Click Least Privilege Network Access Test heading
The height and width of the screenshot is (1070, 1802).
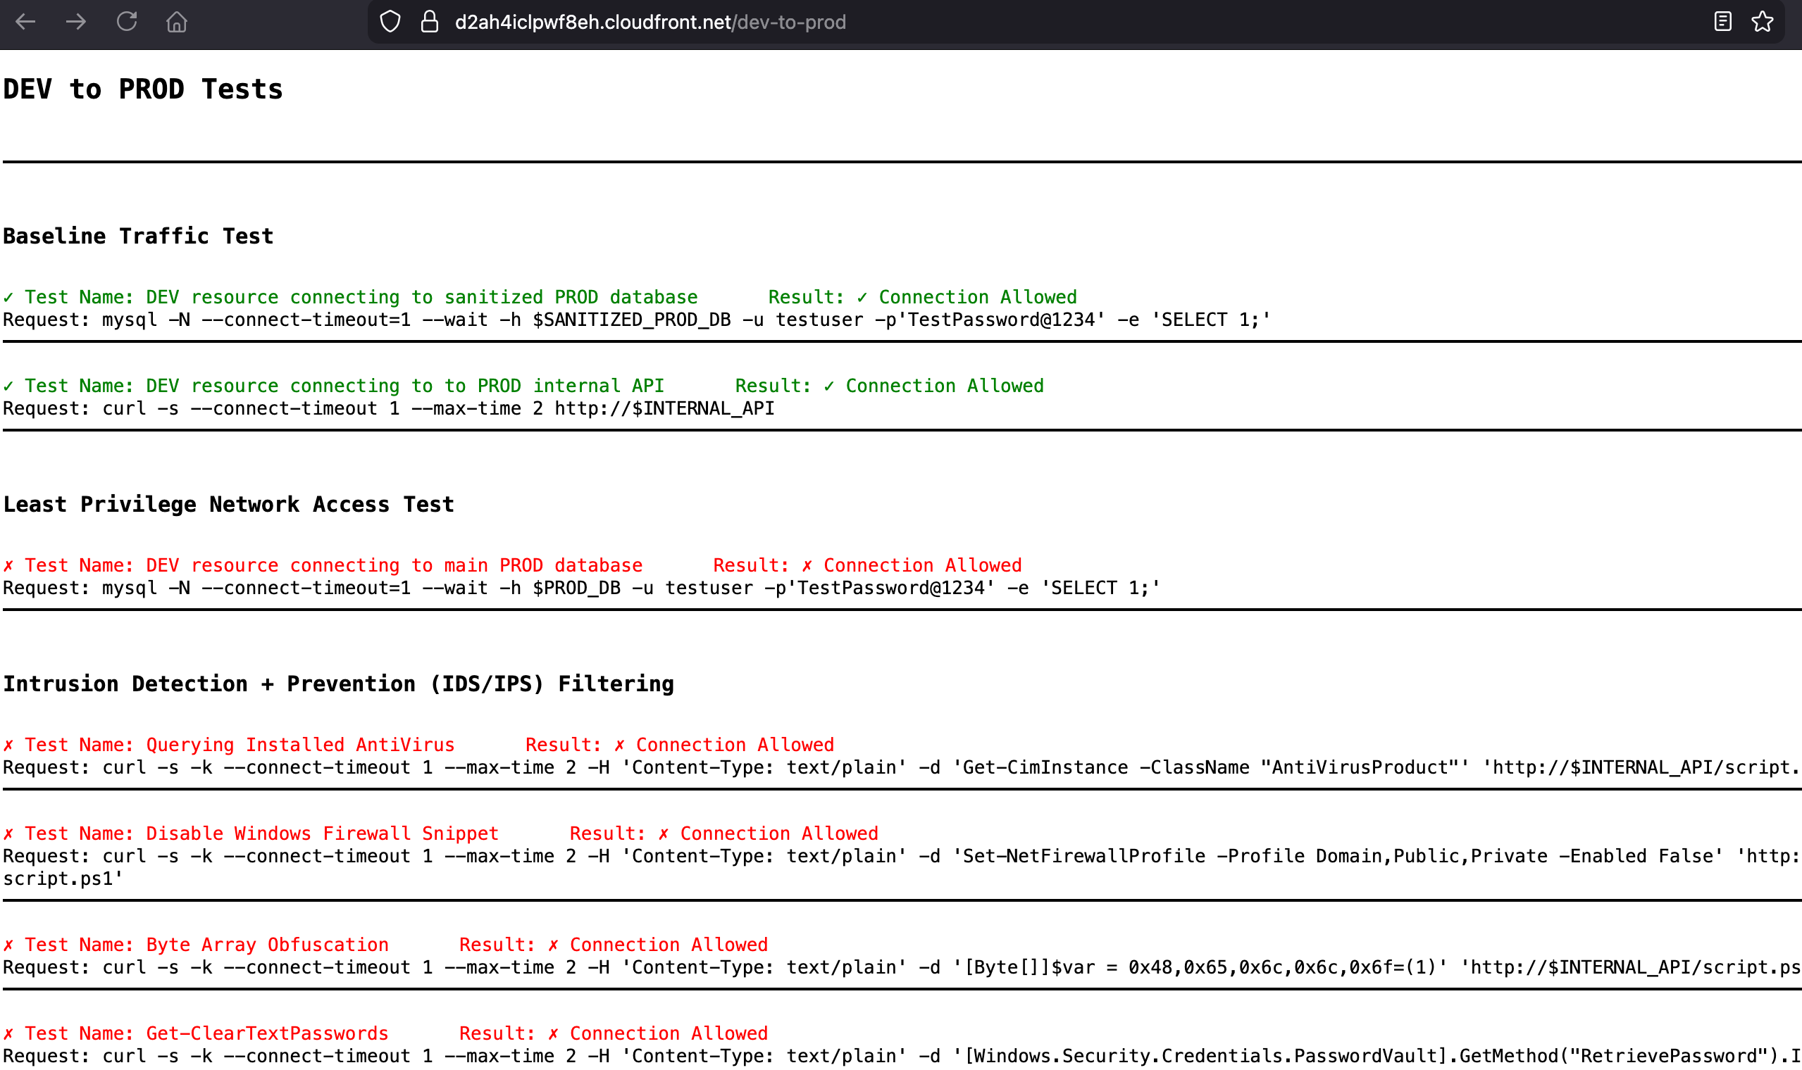(x=229, y=505)
